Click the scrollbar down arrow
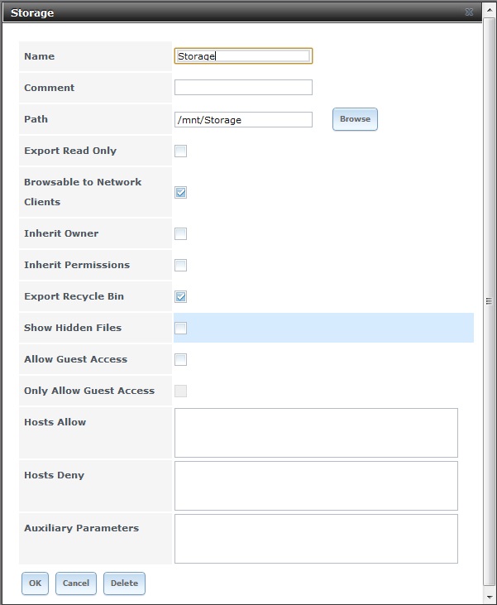Screen dimensions: 497x605 coord(490,597)
